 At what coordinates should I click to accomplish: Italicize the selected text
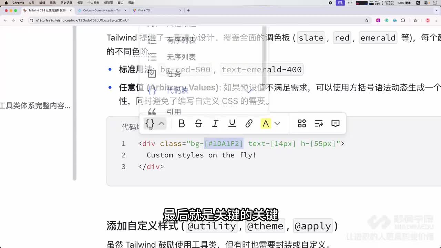click(215, 123)
